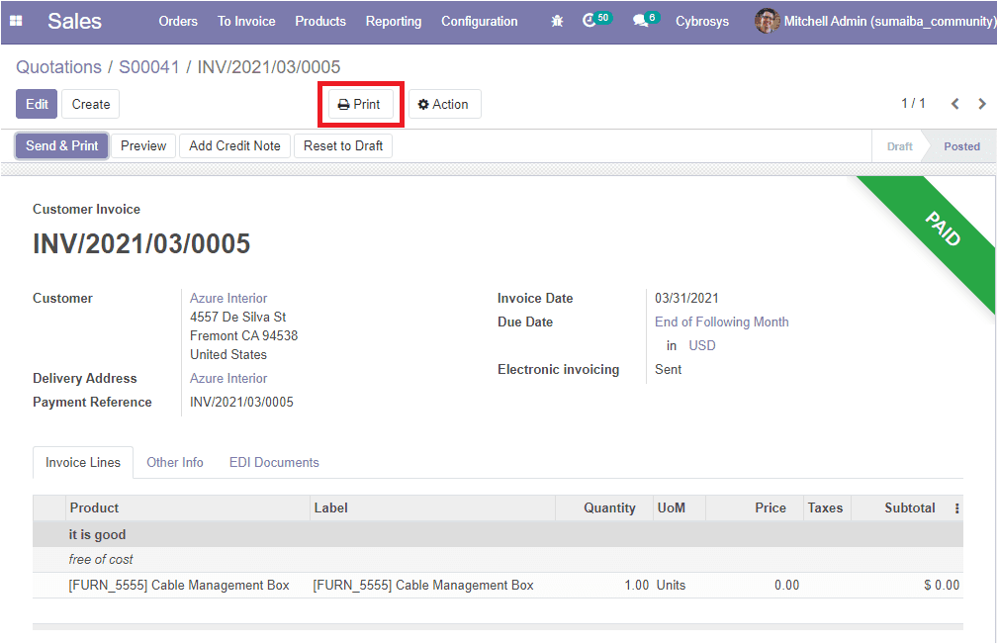Go to S00041 breadcrumb
Viewport: 998px width, 644px height.
(149, 67)
